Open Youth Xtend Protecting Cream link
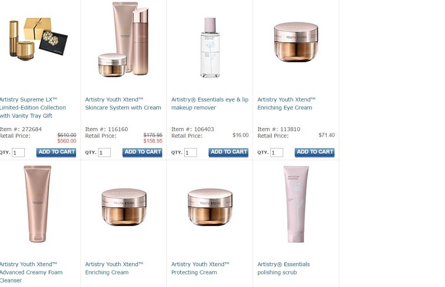 pyautogui.click(x=200, y=268)
